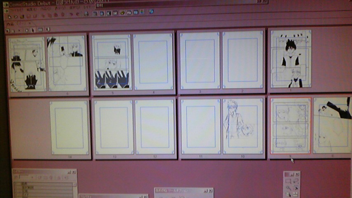352x198 pixels.
Task: Open the ファイル (File) menu
Action: (x=16, y=10)
